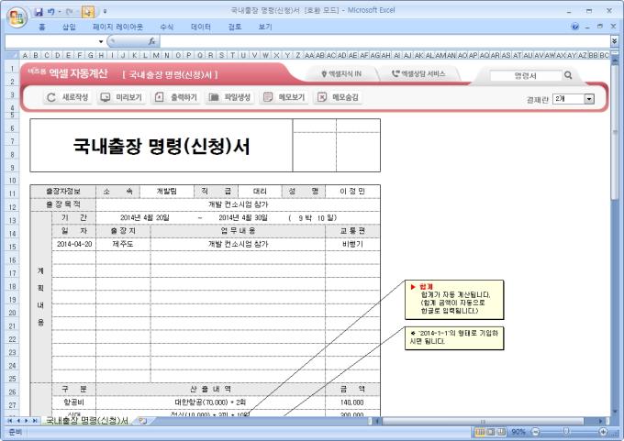Click the zoom out minus button
This screenshot has width=624, height=441.
pos(536,432)
